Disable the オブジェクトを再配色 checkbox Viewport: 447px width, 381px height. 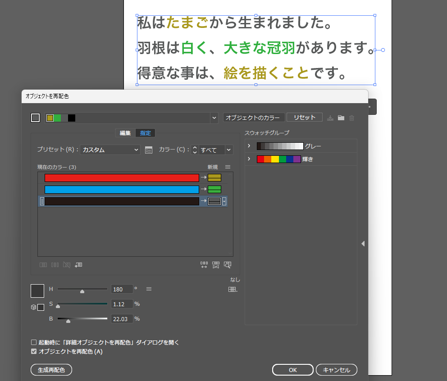coord(34,351)
